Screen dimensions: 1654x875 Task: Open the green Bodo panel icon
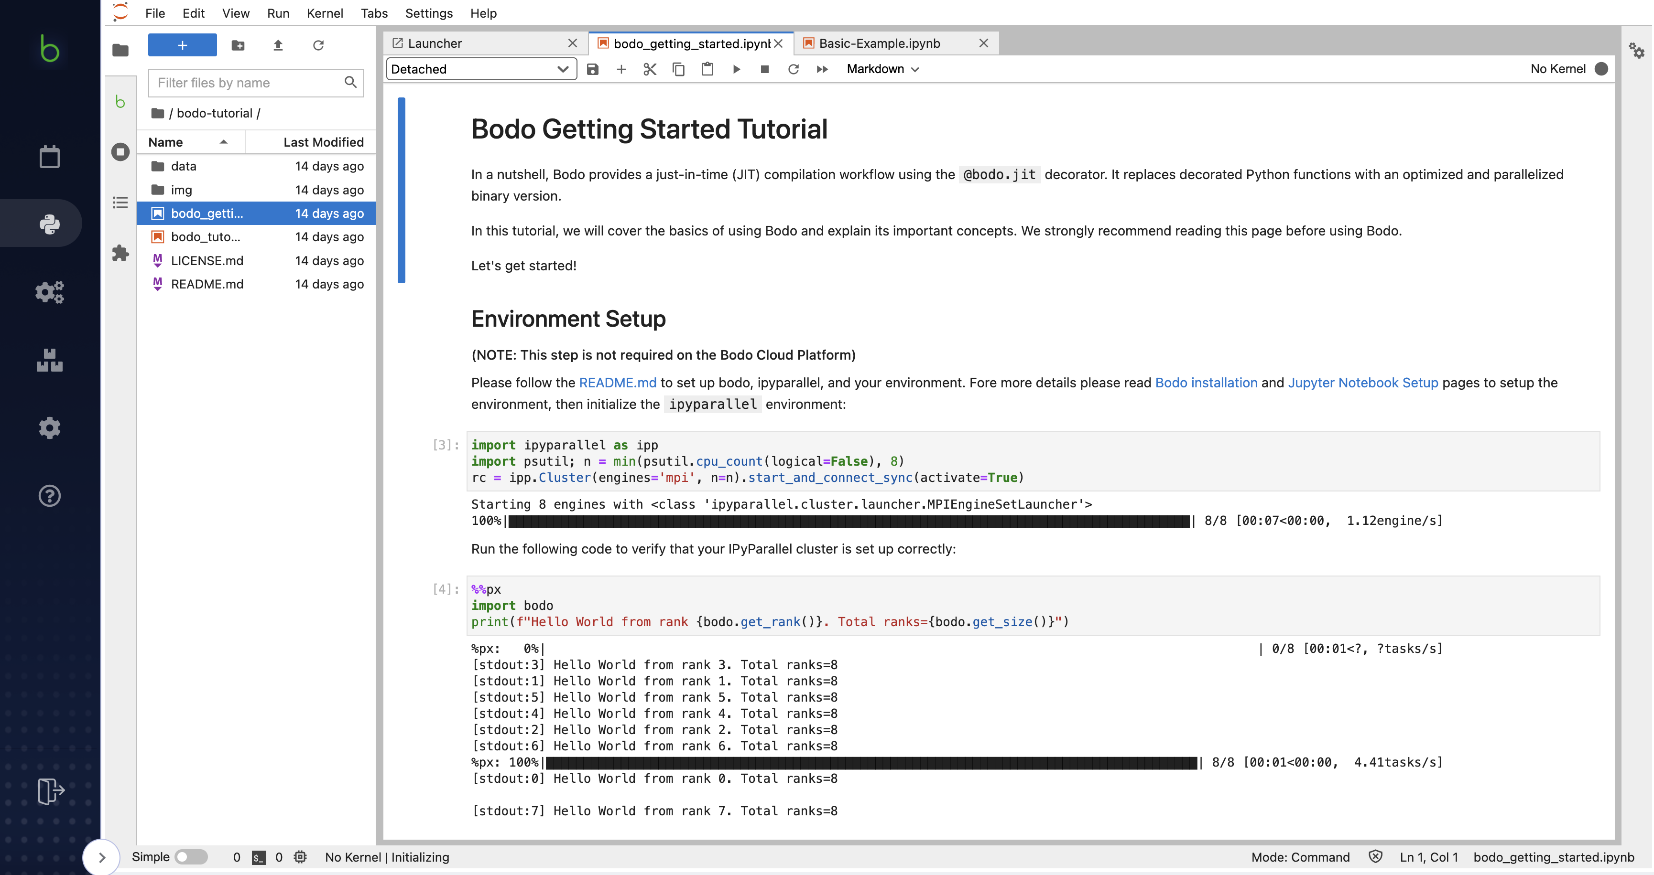tap(120, 101)
